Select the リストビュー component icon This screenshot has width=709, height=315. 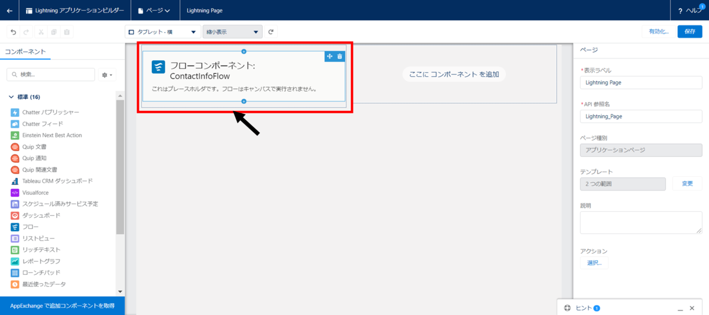(x=15, y=238)
